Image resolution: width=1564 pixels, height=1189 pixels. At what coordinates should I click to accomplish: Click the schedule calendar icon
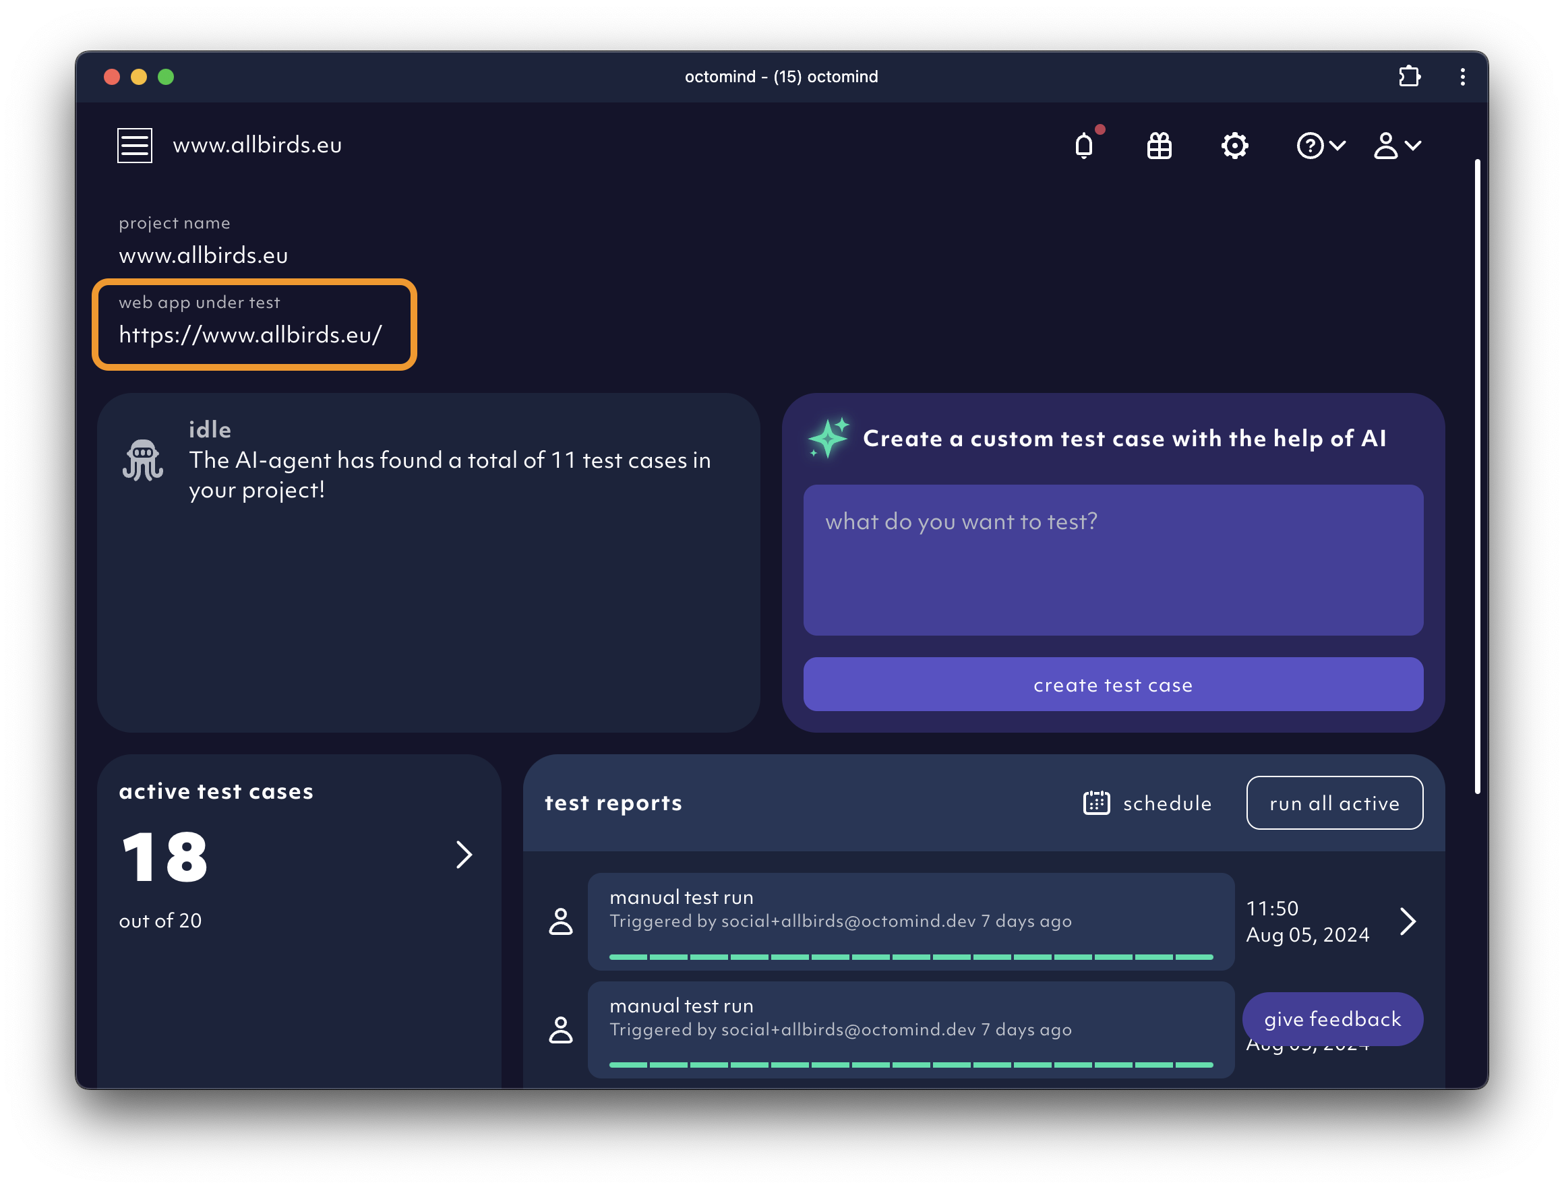point(1096,803)
